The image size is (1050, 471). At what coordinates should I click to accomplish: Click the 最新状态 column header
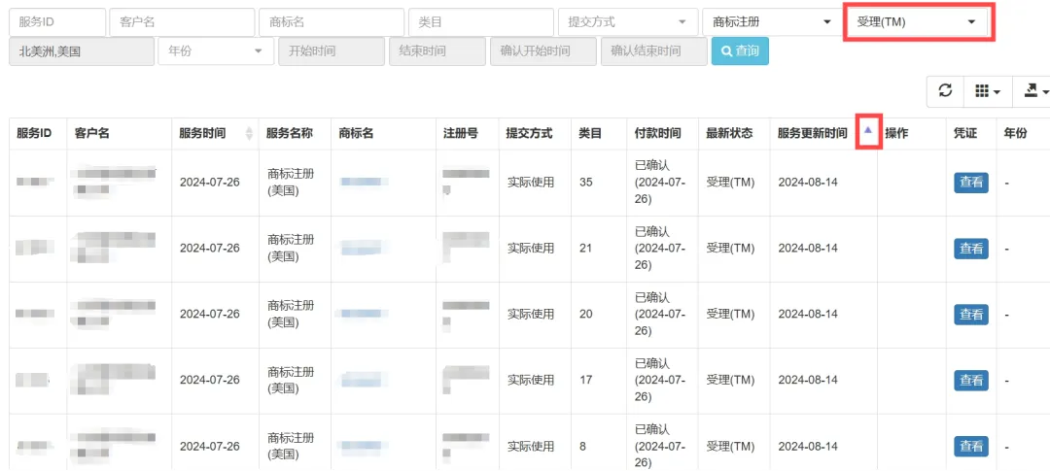729,133
